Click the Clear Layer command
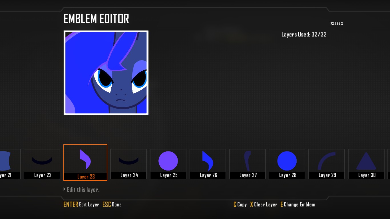 tap(264, 204)
